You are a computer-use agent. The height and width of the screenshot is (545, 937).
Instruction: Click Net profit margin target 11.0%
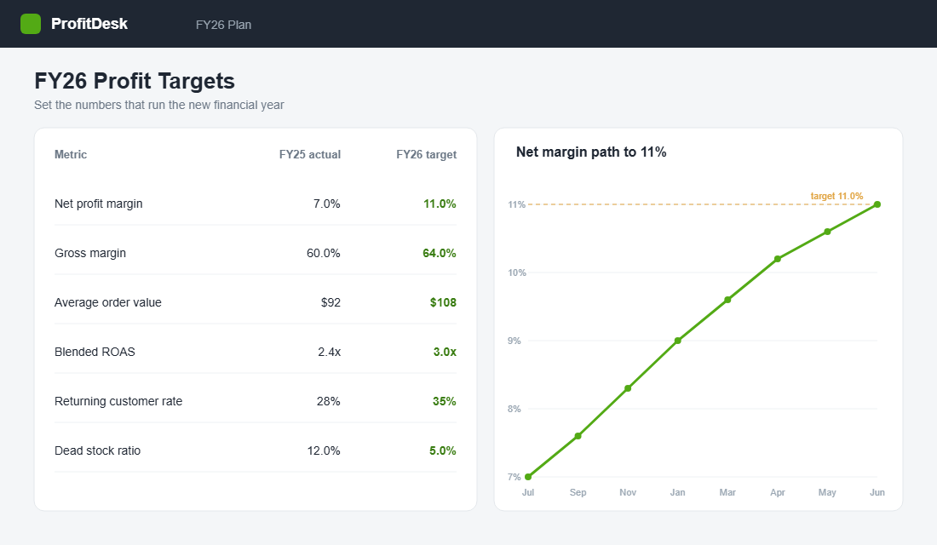pyautogui.click(x=440, y=204)
